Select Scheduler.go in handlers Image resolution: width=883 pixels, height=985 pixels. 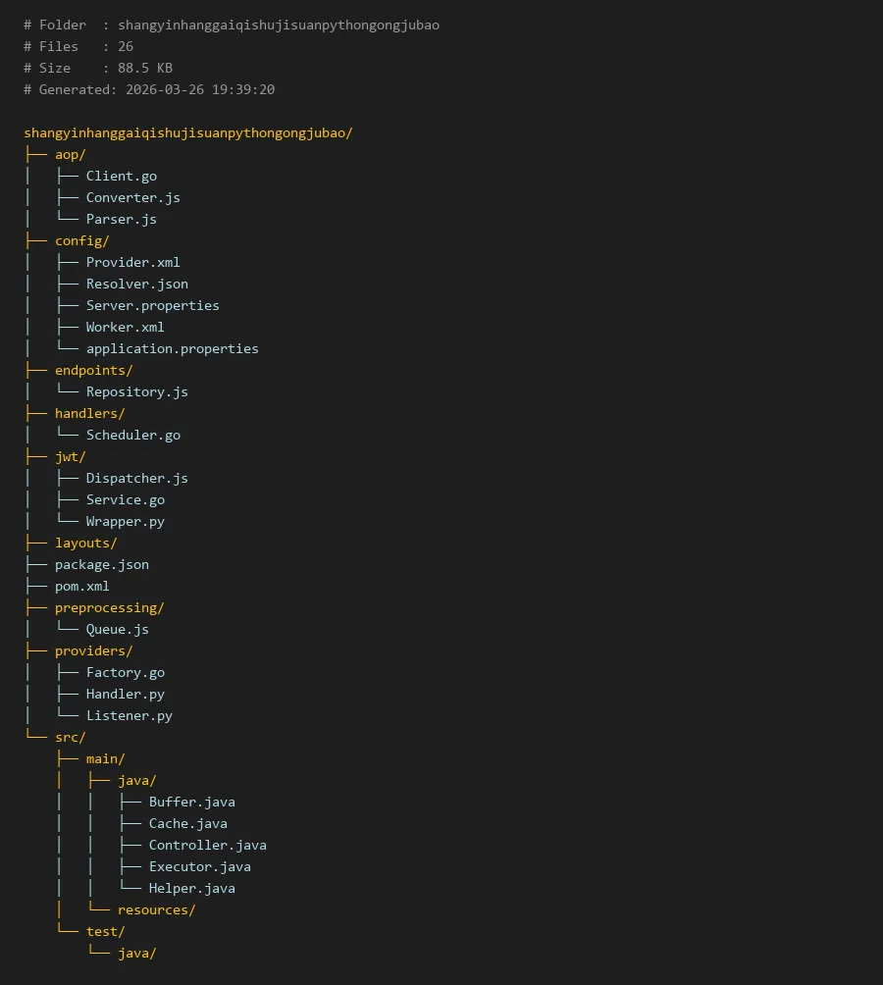click(132, 435)
